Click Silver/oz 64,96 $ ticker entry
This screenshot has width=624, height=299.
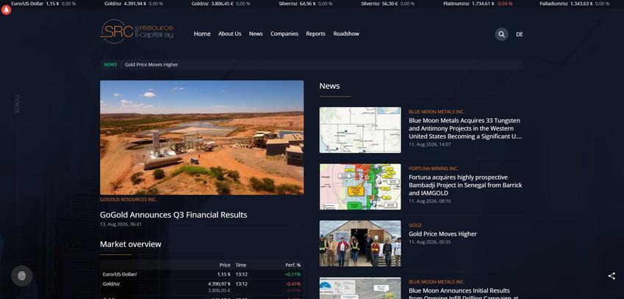tap(306, 4)
